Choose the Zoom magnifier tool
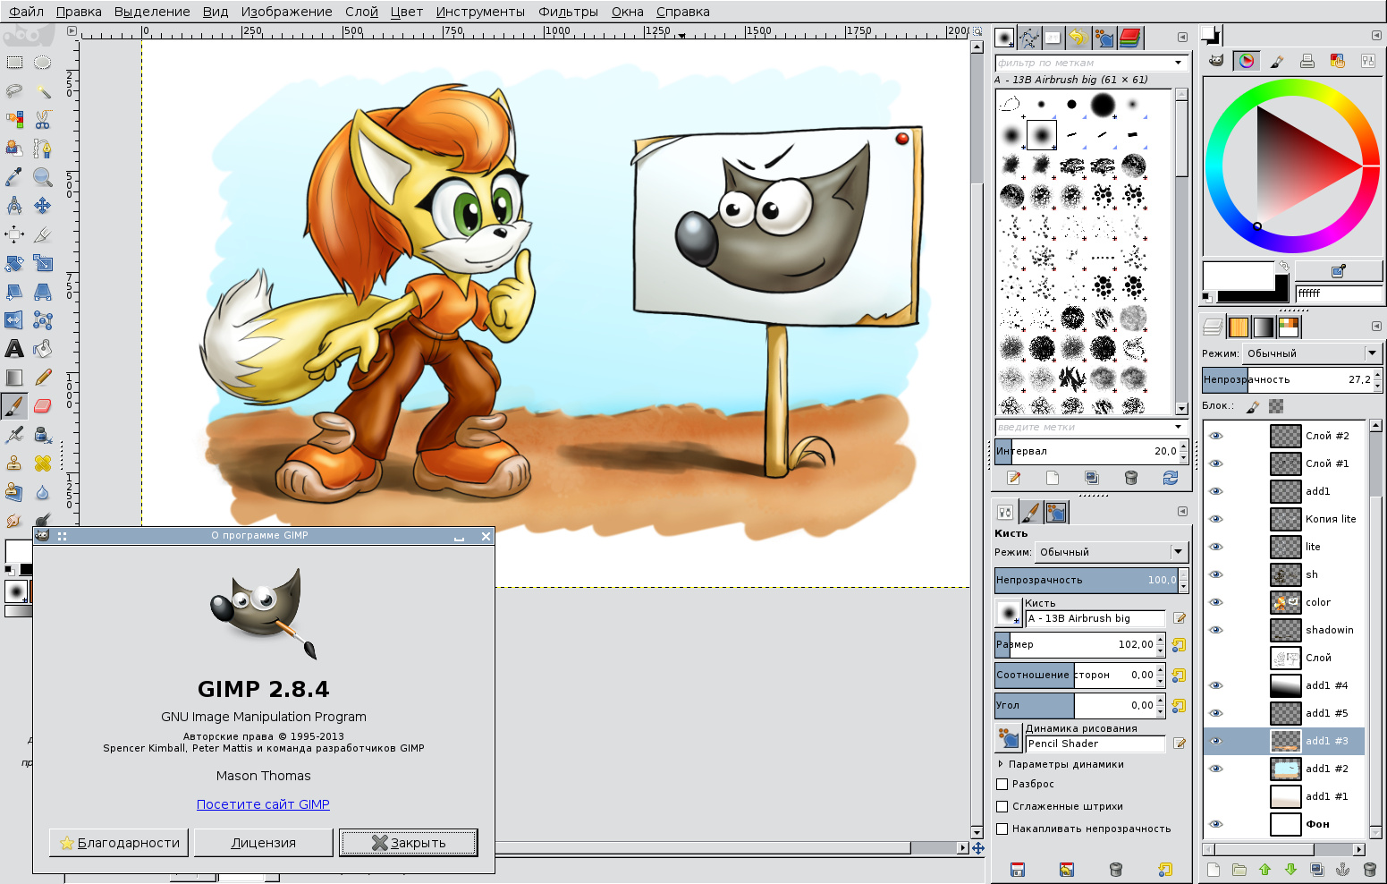Screen dimensions: 1387x884 (42, 177)
